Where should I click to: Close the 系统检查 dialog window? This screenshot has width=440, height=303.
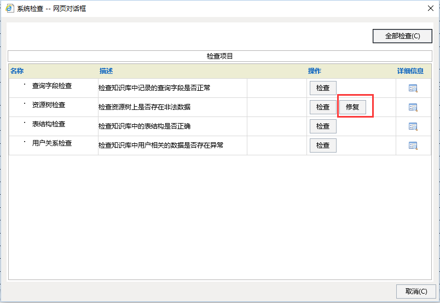431,8
